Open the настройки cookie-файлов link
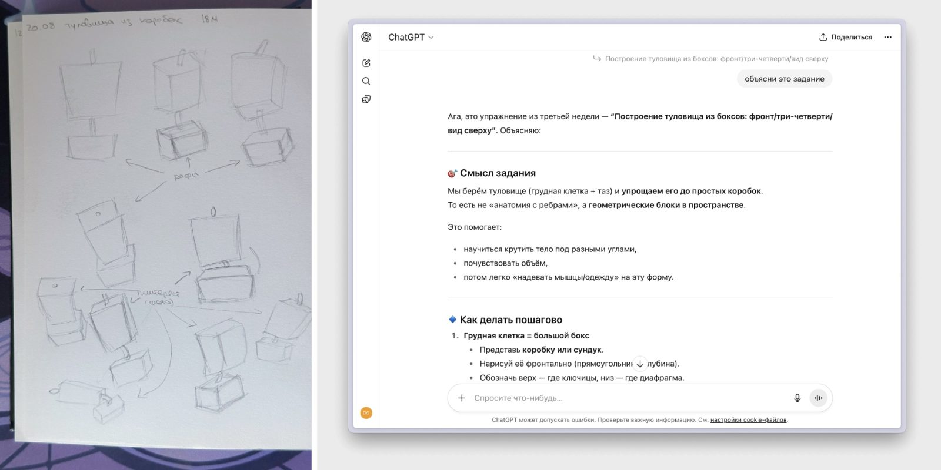 point(748,420)
